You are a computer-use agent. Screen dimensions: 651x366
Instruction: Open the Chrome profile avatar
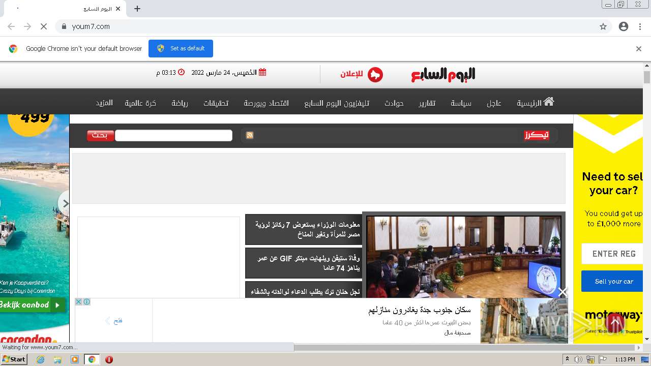[x=624, y=26]
